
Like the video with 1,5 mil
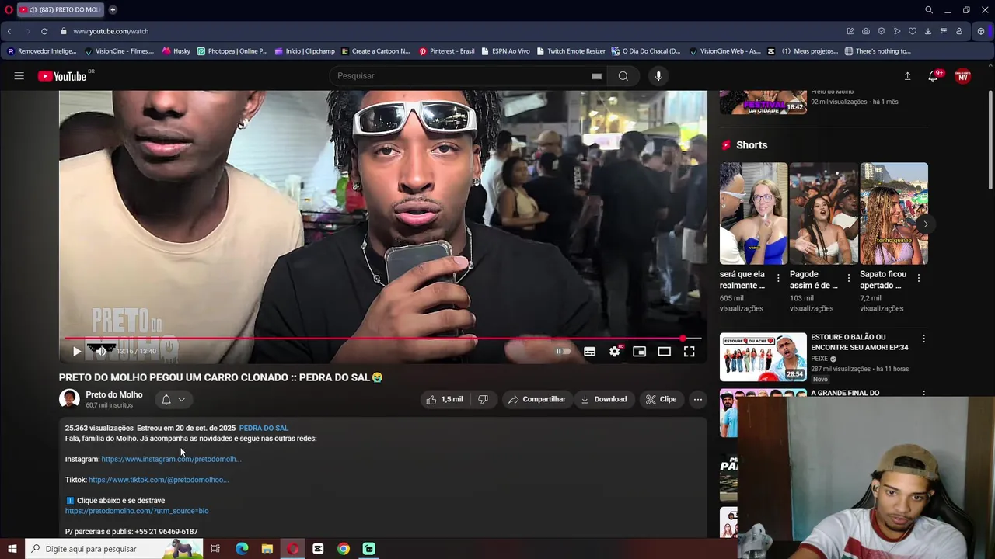[445, 399]
